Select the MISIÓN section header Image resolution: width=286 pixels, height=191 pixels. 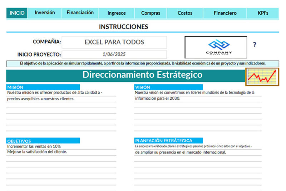(x=43, y=87)
